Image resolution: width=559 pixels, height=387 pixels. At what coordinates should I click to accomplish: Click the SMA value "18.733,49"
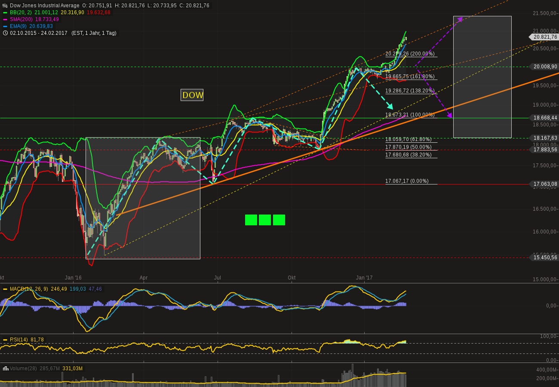point(47,19)
